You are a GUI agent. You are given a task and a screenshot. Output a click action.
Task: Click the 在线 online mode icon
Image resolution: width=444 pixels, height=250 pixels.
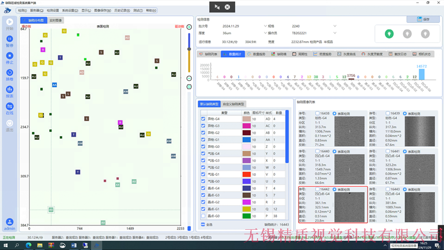click(9, 107)
